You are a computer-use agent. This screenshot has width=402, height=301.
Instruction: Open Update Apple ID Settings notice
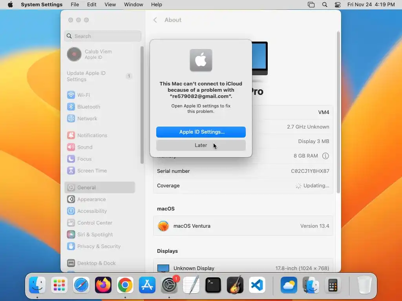(99, 76)
